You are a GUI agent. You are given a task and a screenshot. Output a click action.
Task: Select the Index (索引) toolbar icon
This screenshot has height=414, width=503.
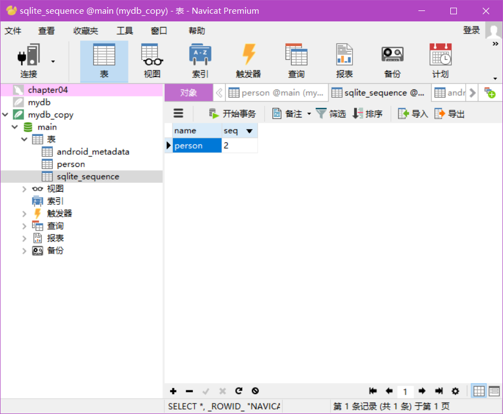point(200,61)
